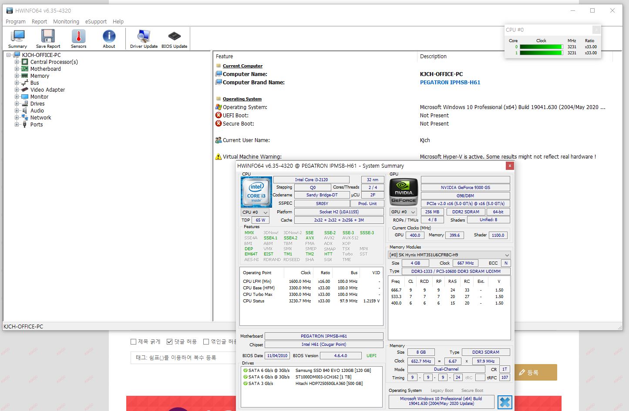
Task: Click the Hitachi drive status check icon
Action: 245,384
